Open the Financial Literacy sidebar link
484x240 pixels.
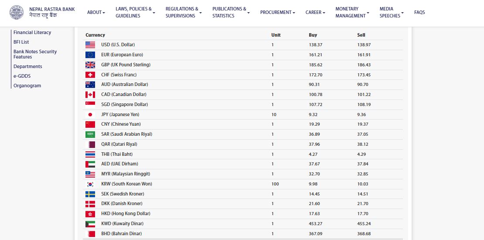point(32,32)
